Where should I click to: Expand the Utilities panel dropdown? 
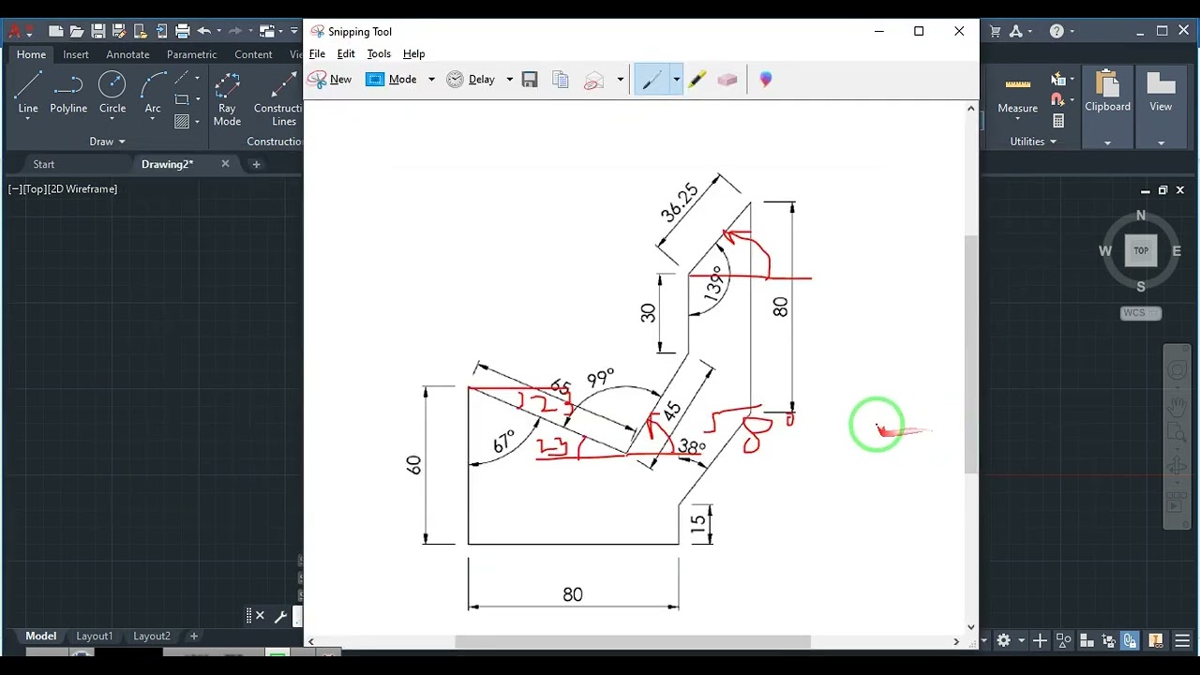1033,142
